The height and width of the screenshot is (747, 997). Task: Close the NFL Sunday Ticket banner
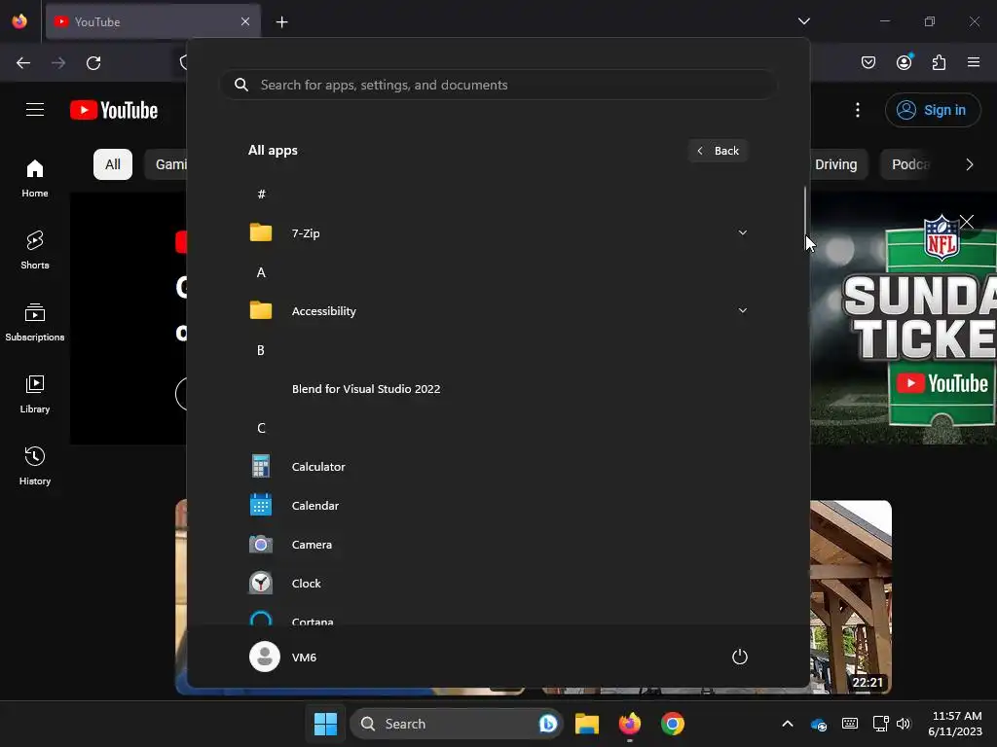coord(967,221)
